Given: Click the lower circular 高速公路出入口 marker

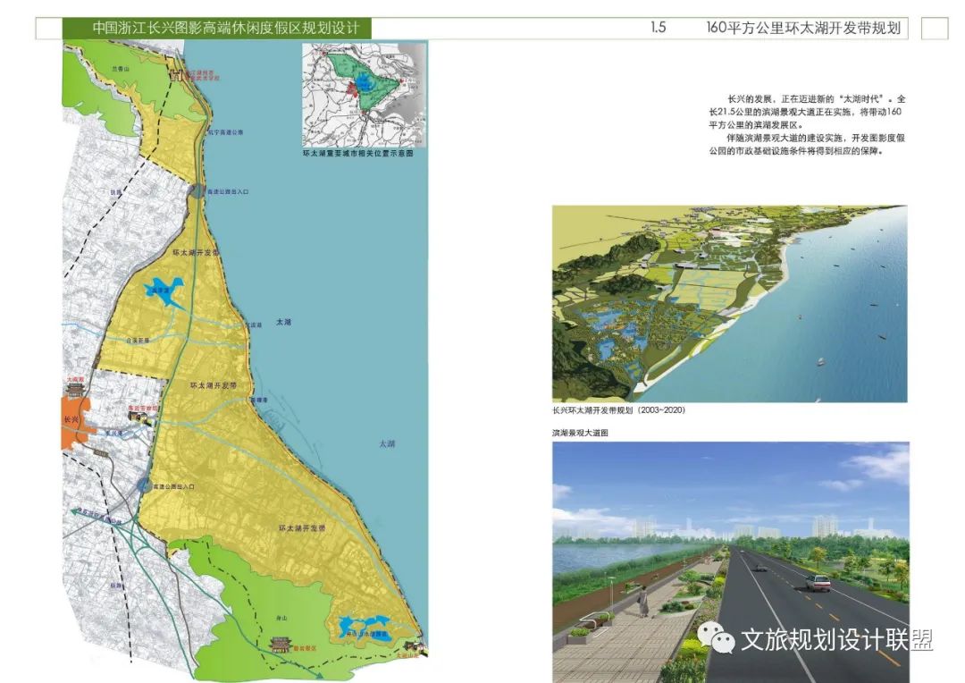Looking at the screenshot, I should pyautogui.click(x=144, y=486).
